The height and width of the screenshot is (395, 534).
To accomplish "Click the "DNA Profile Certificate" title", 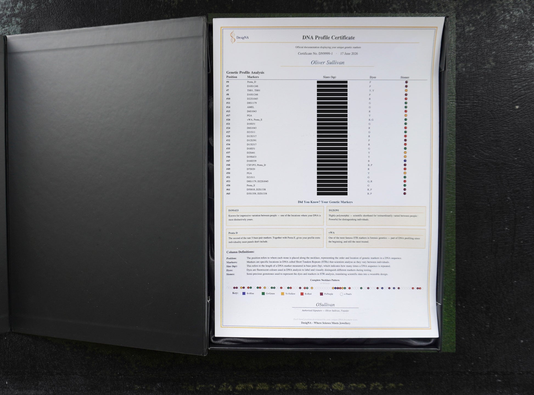I will pos(328,38).
